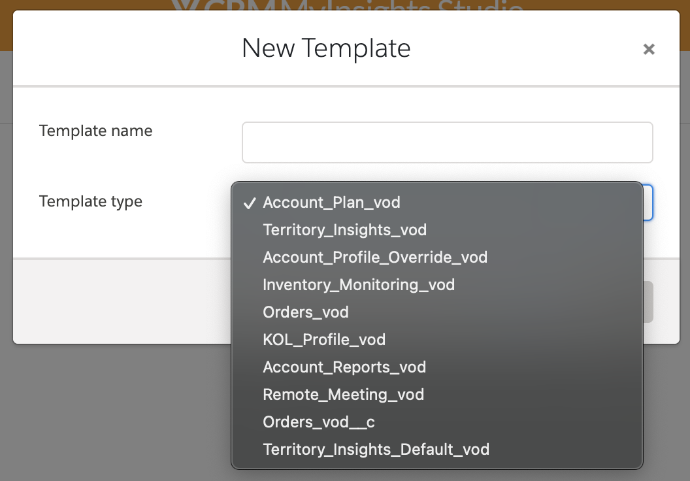
Task: Select KOL_Profile_vod template type
Action: point(324,340)
